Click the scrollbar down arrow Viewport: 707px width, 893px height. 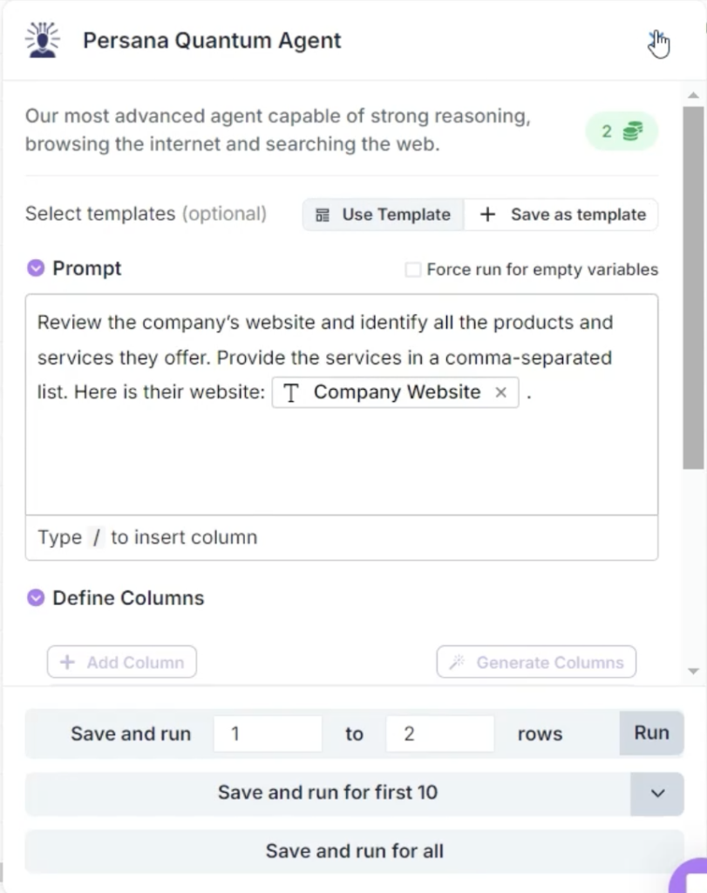(694, 671)
